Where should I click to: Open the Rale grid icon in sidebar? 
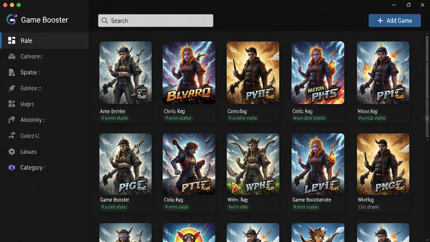pos(11,41)
